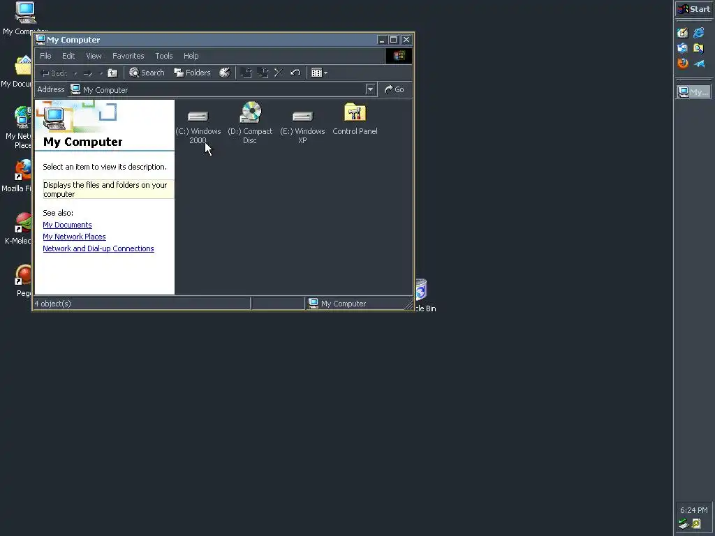Open Network and Dial-up Connections link

pos(98,248)
